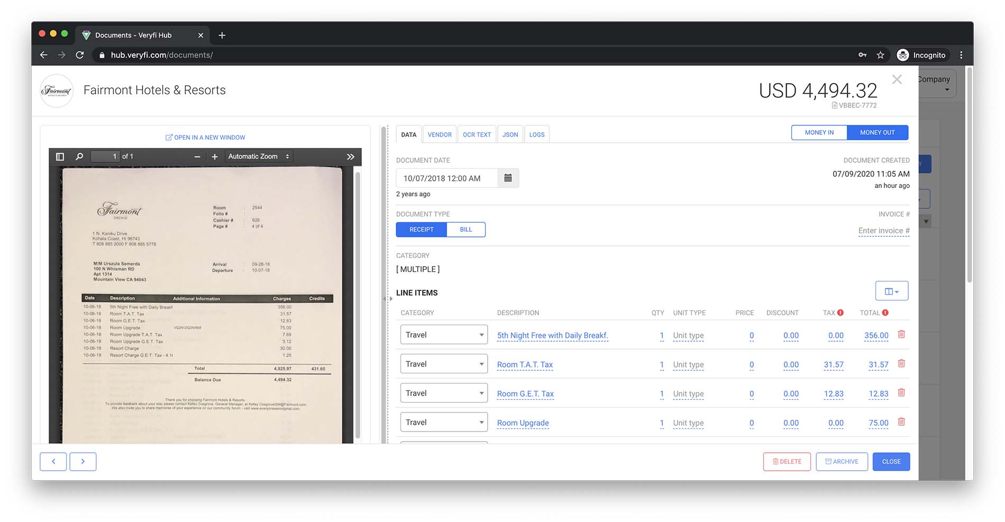Open a new browser tab

[222, 35]
